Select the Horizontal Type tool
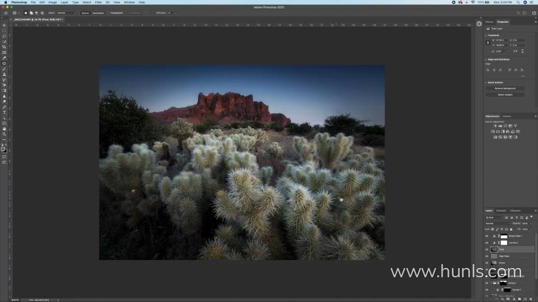Image resolution: width=538 pixels, height=302 pixels. pos(4,112)
